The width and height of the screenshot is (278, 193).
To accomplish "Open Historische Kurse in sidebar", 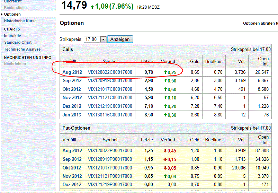I will coord(20,21).
